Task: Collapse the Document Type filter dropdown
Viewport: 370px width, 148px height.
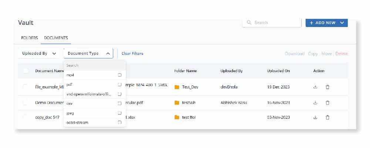Action: coord(88,54)
